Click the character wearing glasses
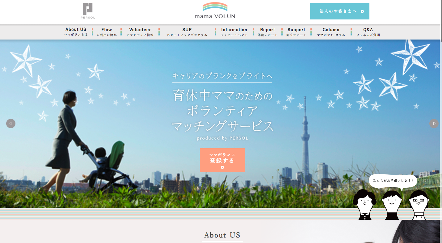Image resolution: width=442 pixels, height=243 pixels. coord(419,205)
